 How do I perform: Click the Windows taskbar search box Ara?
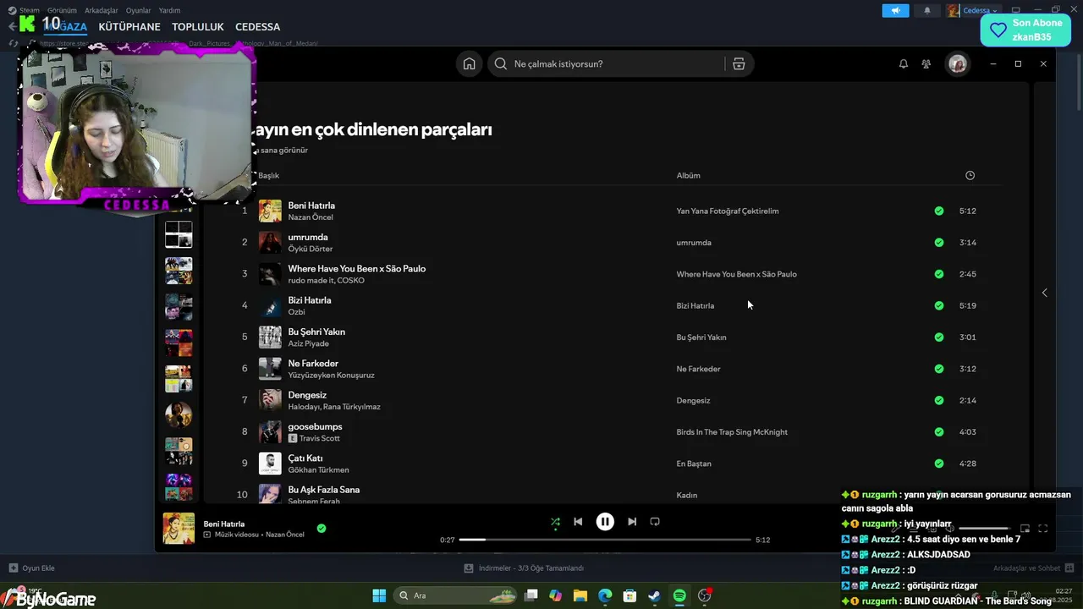[x=457, y=595]
